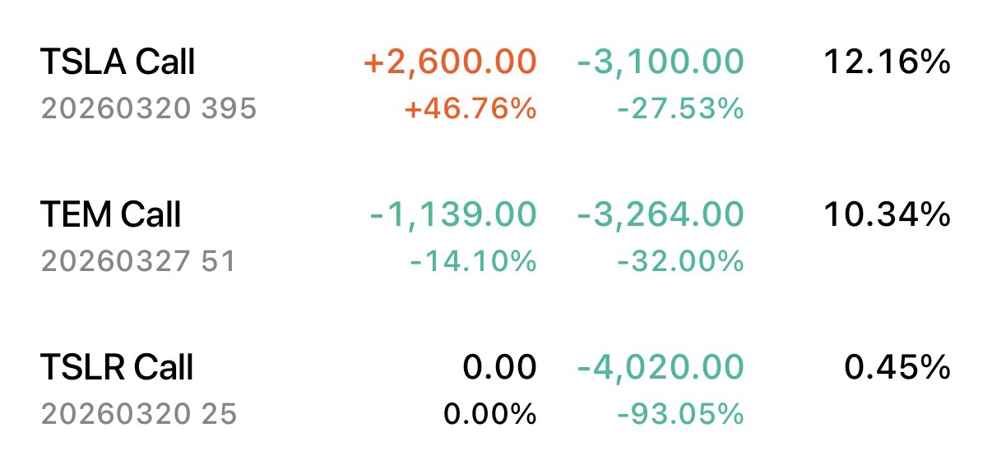Click the 20260320 25 contract subtitle

tap(138, 414)
